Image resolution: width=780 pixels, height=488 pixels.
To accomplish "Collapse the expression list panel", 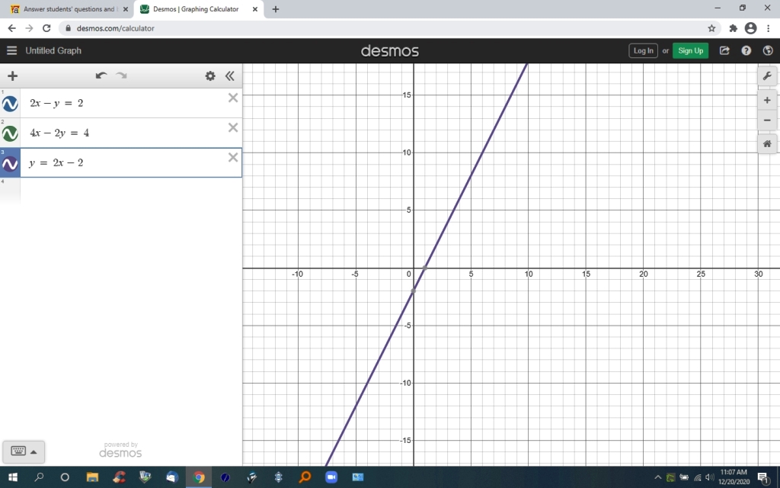I will click(229, 75).
